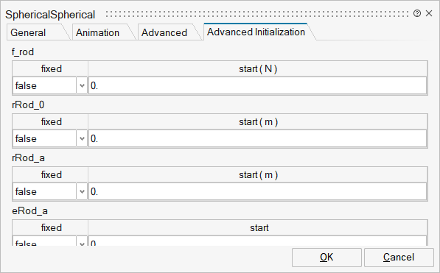The width and height of the screenshot is (440, 273).
Task: Expand the f_rod fixed dropdown arrow
Action: click(82, 85)
